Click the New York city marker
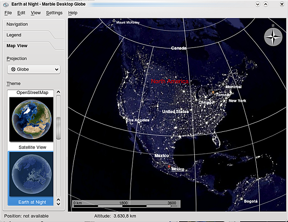The width and height of the screenshot is (288, 222). pyautogui.click(x=226, y=98)
